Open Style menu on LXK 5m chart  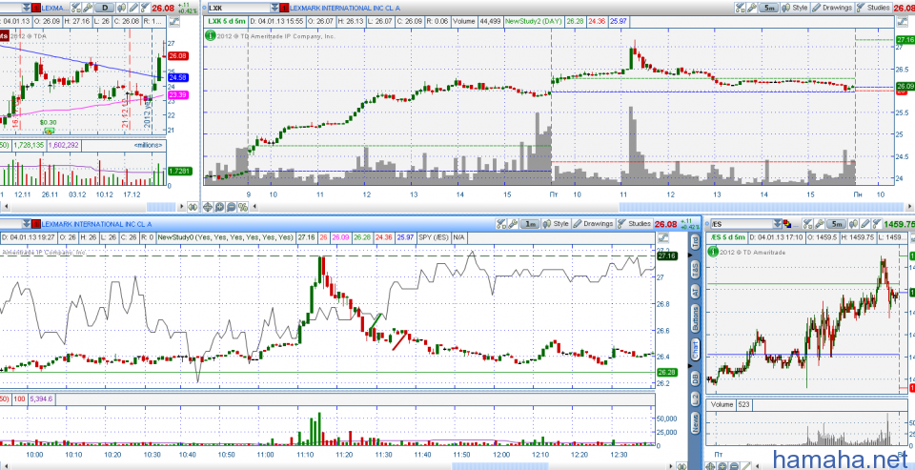[794, 8]
